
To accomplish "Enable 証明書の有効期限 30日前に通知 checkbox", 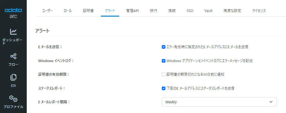I will [163, 75].
